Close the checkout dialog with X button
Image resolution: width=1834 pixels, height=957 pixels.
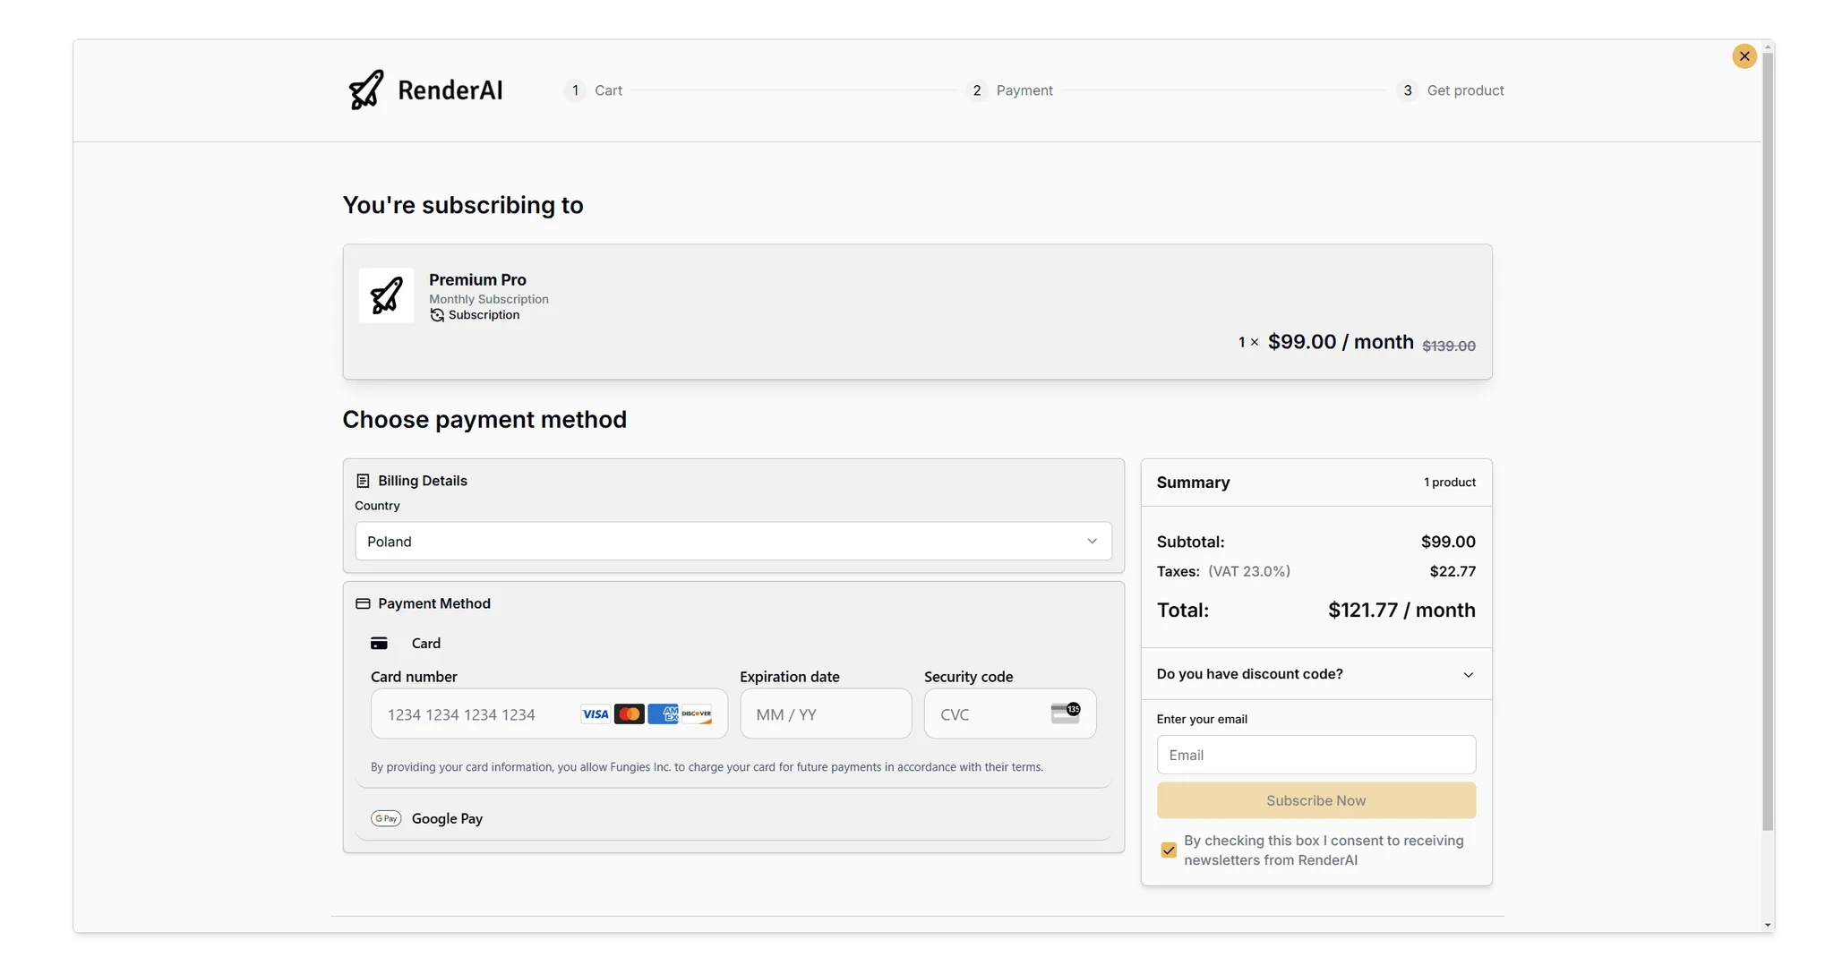[x=1744, y=56]
